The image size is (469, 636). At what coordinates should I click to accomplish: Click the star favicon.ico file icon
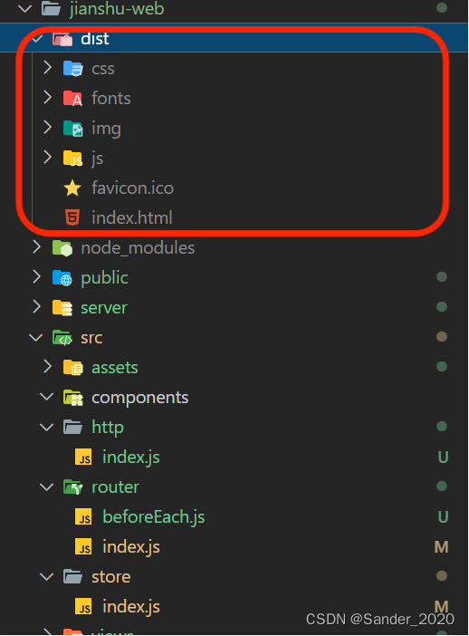72,188
